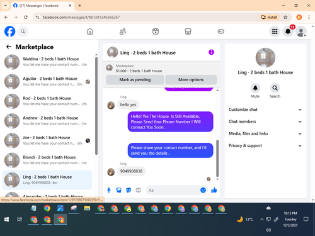Image resolution: width=315 pixels, height=236 pixels.
Task: Choose a sticker icon in composer
Action: click(129, 190)
